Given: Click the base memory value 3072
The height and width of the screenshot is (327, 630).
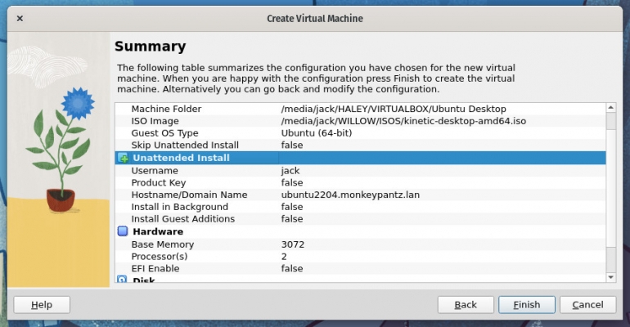Looking at the screenshot, I should click(x=293, y=244).
